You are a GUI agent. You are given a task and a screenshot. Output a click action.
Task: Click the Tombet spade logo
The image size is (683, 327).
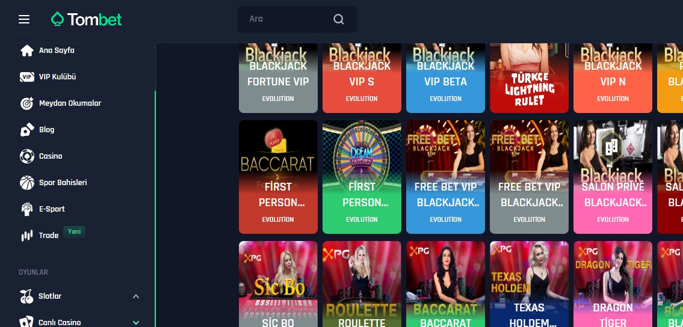point(57,19)
